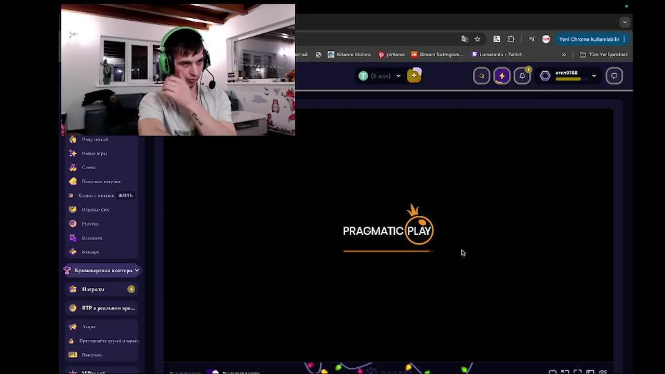Image resolution: width=665 pixels, height=374 pixels.
Task: Click the Награды notification count badge
Action: (131, 289)
